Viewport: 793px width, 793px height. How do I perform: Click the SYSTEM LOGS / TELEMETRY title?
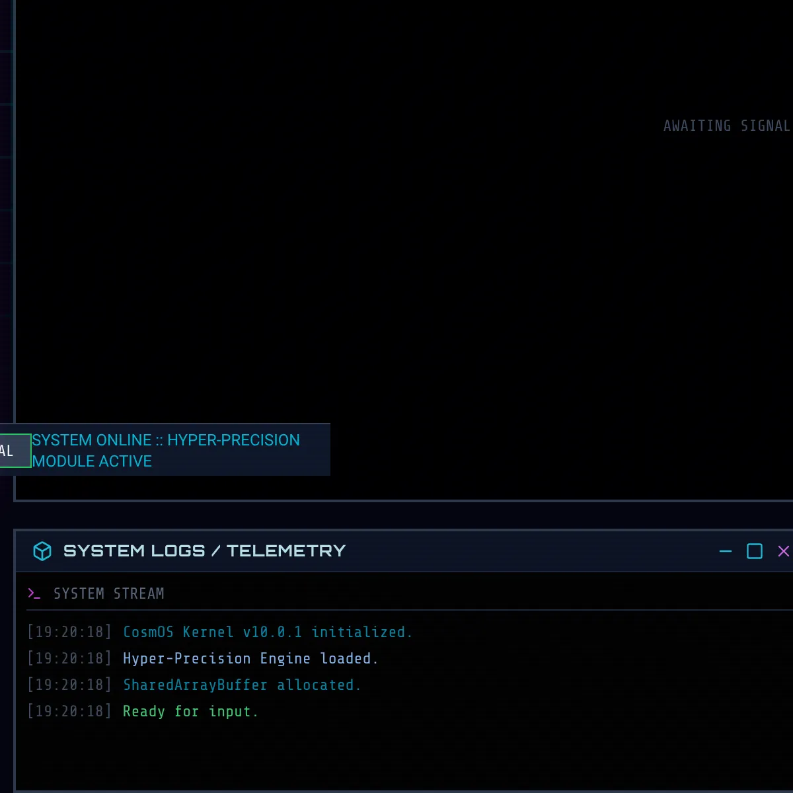(204, 551)
